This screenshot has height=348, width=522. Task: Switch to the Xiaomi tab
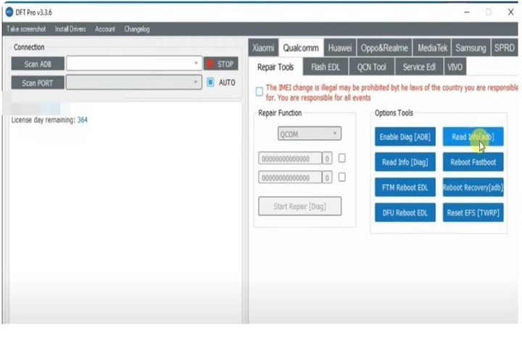point(263,48)
